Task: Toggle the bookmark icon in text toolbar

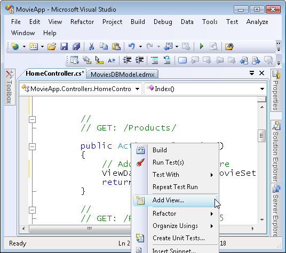Action: click(182, 60)
